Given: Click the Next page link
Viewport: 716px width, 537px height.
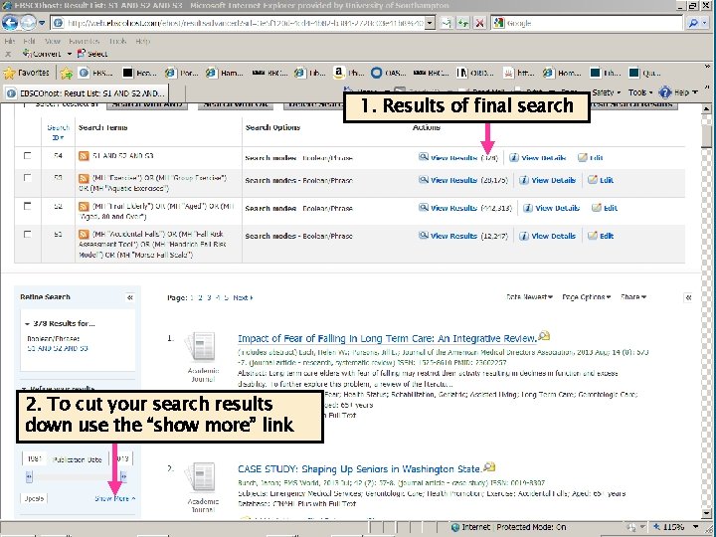Looking at the screenshot, I should [243, 297].
